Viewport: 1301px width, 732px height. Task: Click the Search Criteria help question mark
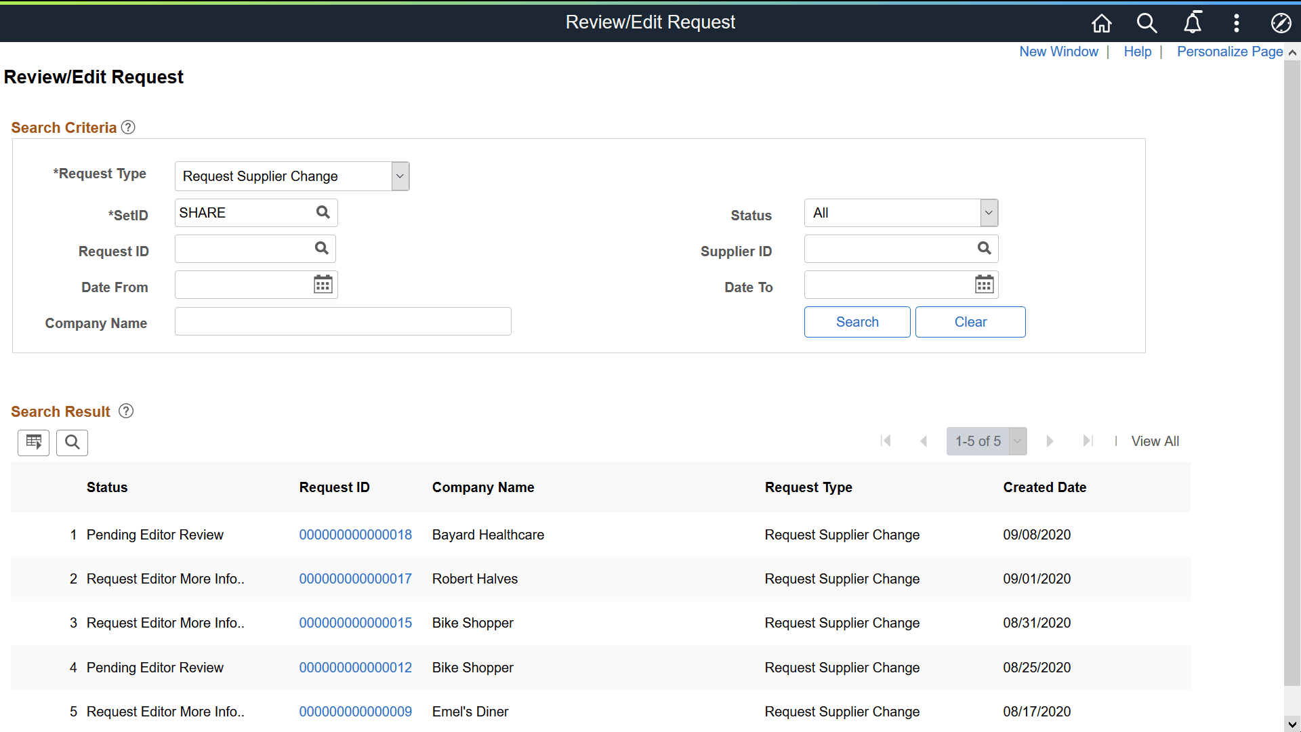tap(127, 127)
